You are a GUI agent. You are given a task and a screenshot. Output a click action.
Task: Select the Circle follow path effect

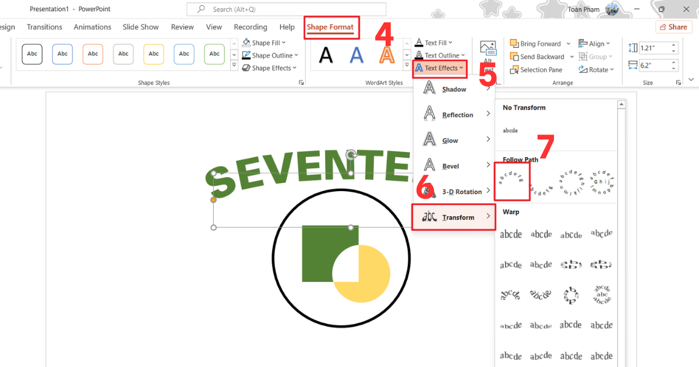point(571,182)
